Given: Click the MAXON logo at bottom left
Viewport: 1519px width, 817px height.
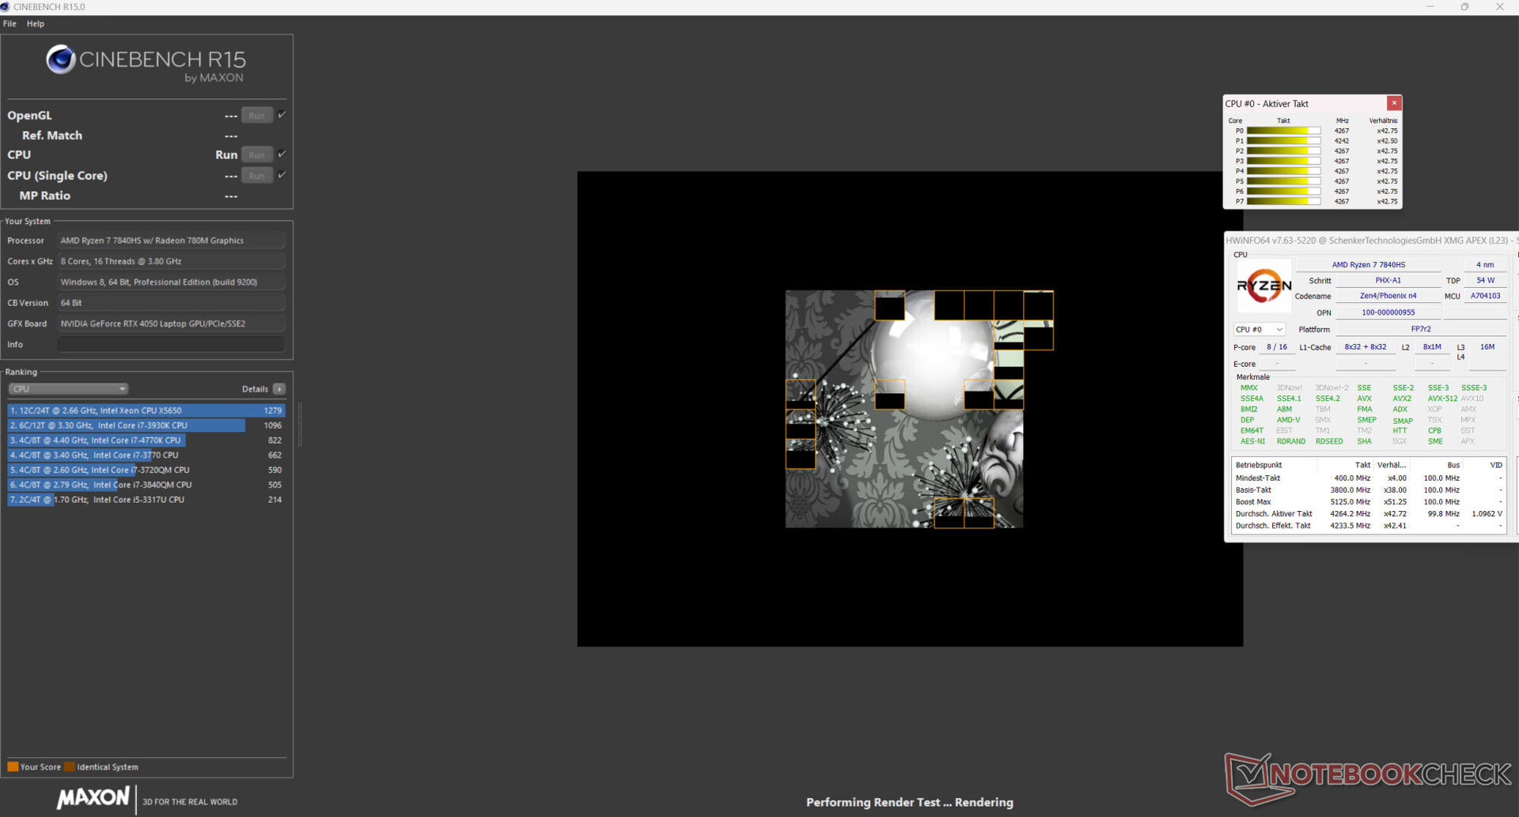Looking at the screenshot, I should coord(93,797).
